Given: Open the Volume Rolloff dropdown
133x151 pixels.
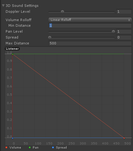Looking at the screenshot, I should [90, 20].
